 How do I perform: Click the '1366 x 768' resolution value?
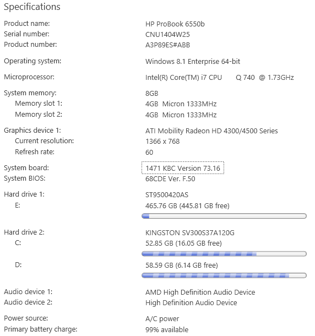162,142
